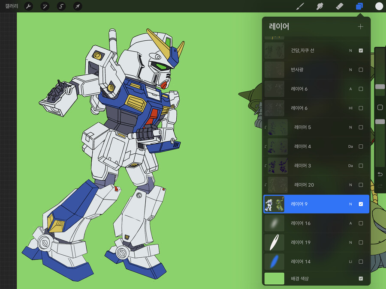This screenshot has width=386, height=289.
Task: Tap the 레이어 3 thumbnail
Action: (x=277, y=166)
